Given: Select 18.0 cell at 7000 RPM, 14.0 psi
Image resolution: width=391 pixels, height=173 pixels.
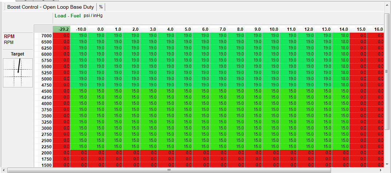Looking at the screenshot, I should tap(341, 36).
